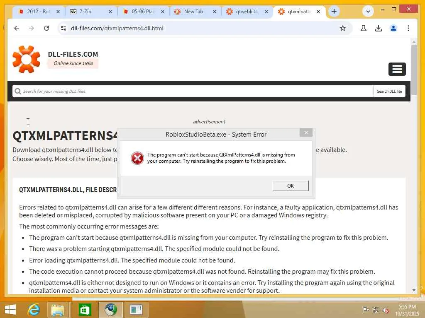Image resolution: width=425 pixels, height=318 pixels.
Task: Go forward in browser history
Action: click(32, 28)
